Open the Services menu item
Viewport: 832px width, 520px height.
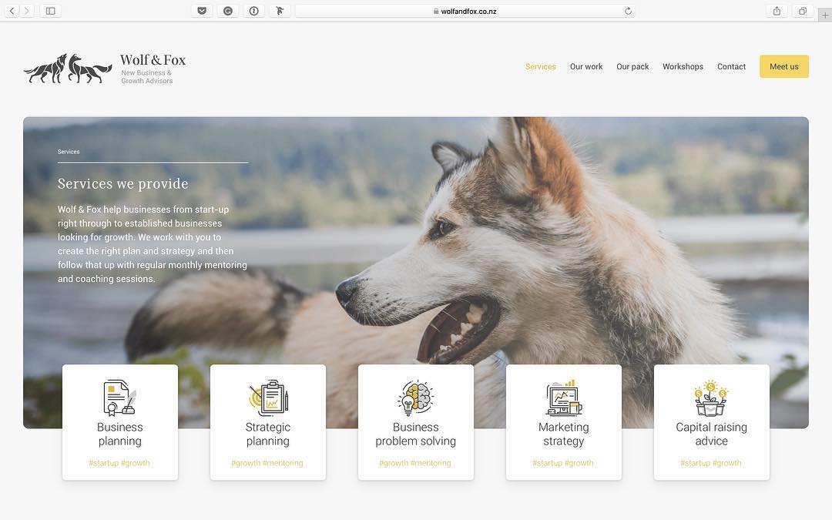[540, 67]
